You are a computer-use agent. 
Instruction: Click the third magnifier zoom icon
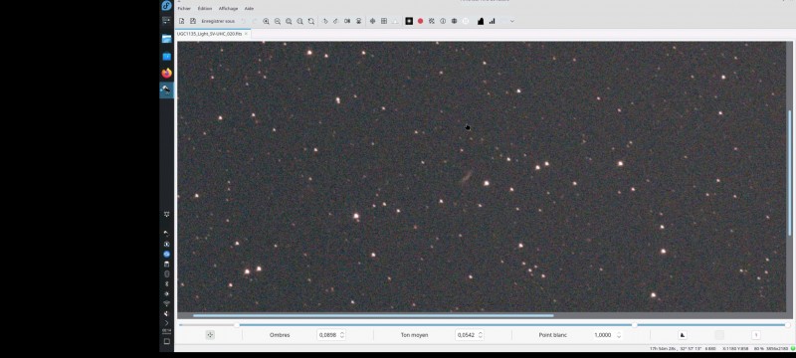pos(289,21)
